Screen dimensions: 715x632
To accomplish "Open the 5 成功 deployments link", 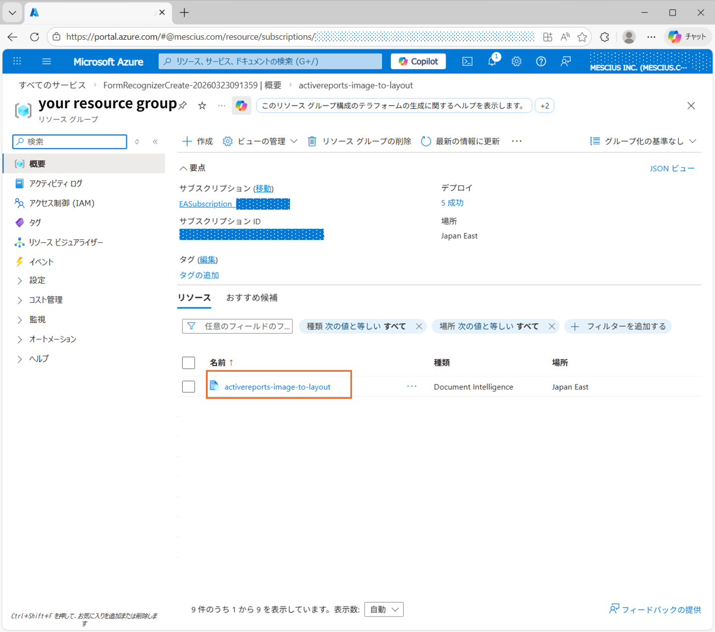I will 452,203.
